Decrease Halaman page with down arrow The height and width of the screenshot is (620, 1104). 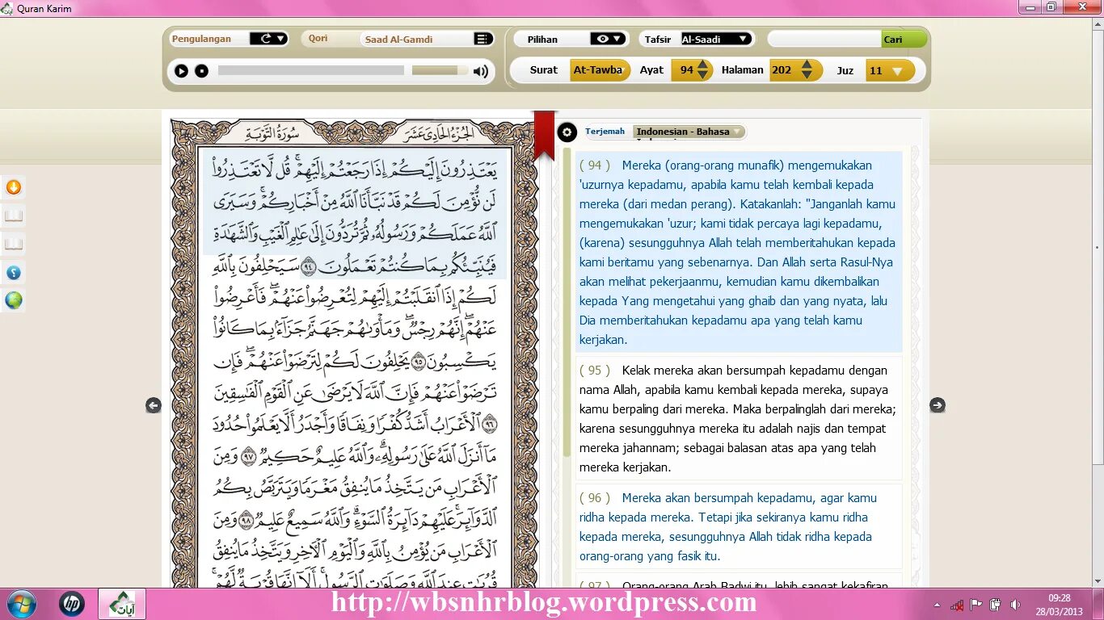[806, 75]
